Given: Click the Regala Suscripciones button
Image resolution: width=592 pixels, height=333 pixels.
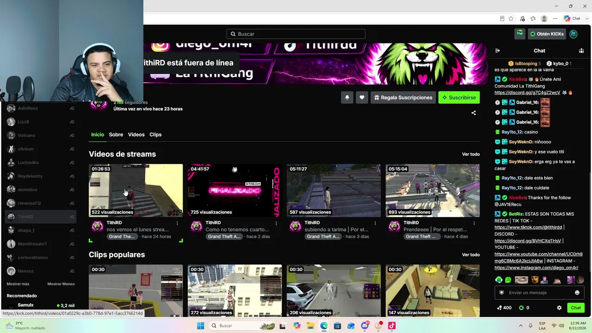Looking at the screenshot, I should [x=403, y=98].
